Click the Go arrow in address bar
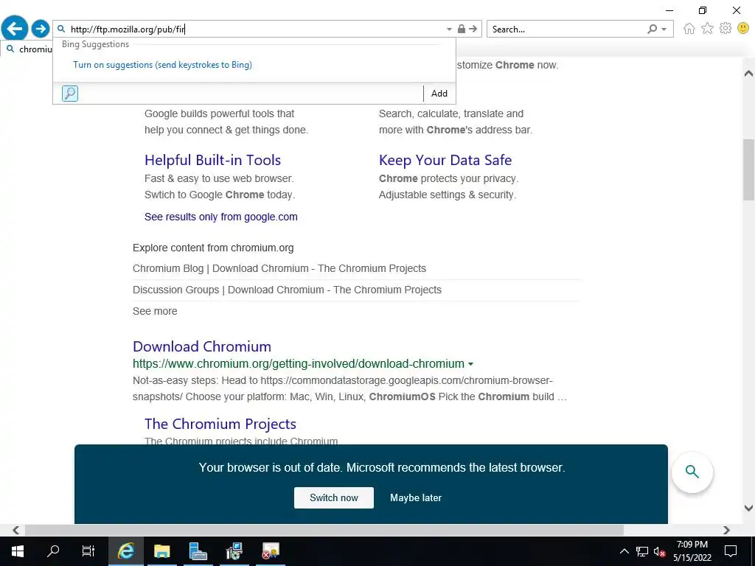 pos(473,29)
